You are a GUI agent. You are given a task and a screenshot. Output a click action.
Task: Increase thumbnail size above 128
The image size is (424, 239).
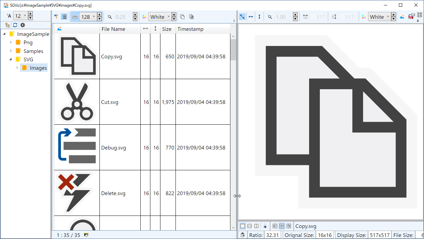coord(100,14)
